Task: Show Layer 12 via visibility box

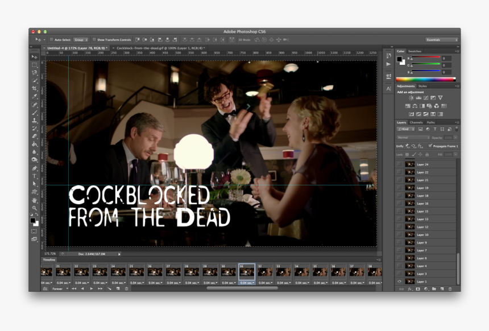Action: click(x=400, y=226)
